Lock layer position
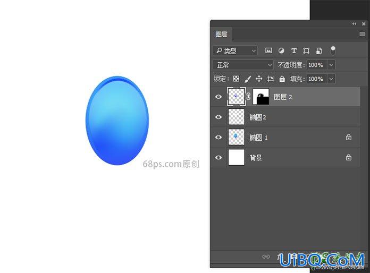Image resolution: width=370 pixels, height=273 pixels. (x=259, y=79)
